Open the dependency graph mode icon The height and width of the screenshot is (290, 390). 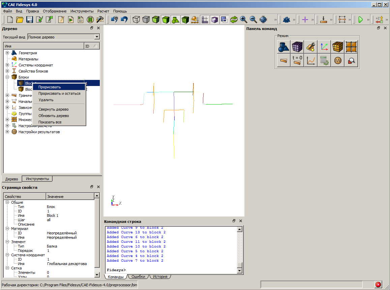pos(311,60)
